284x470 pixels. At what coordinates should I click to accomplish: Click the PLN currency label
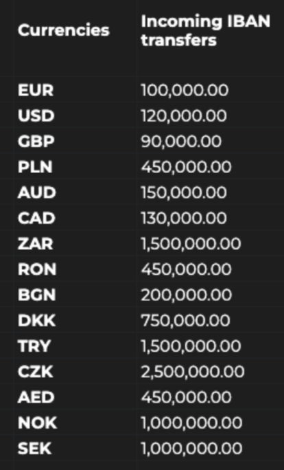35,167
